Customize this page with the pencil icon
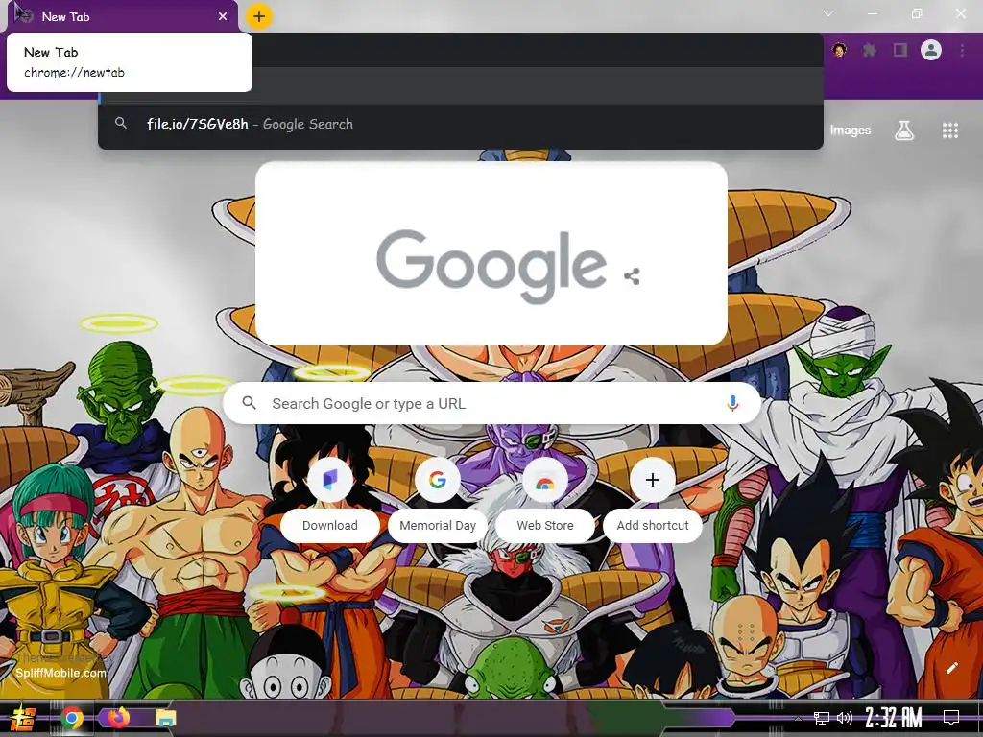The image size is (983, 737). click(x=951, y=668)
